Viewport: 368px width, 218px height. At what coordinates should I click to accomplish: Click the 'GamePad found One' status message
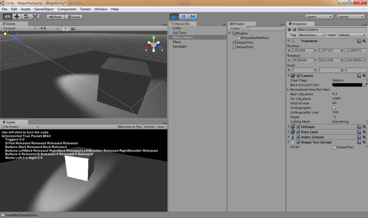[21, 215]
